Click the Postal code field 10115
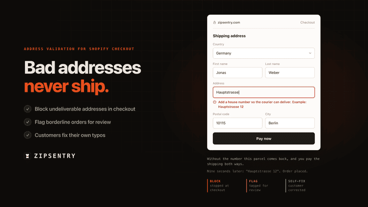 [237, 123]
